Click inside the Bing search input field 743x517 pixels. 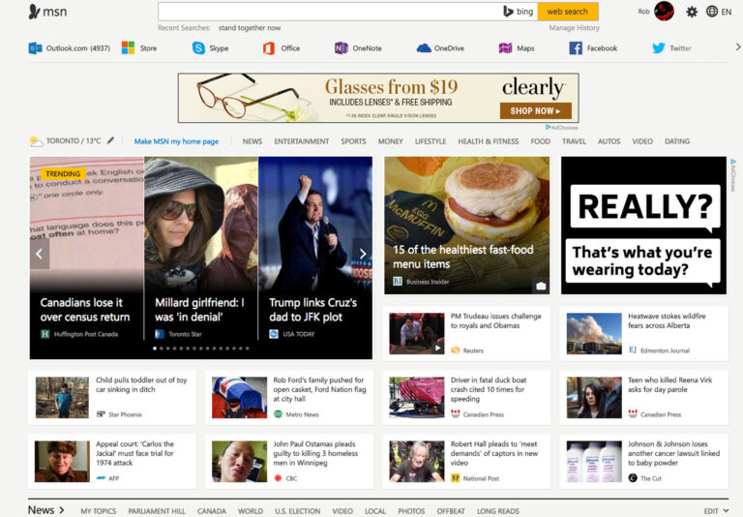point(329,12)
